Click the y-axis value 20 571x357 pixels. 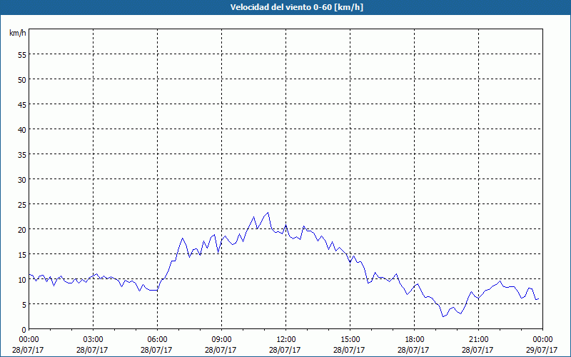pos(22,230)
